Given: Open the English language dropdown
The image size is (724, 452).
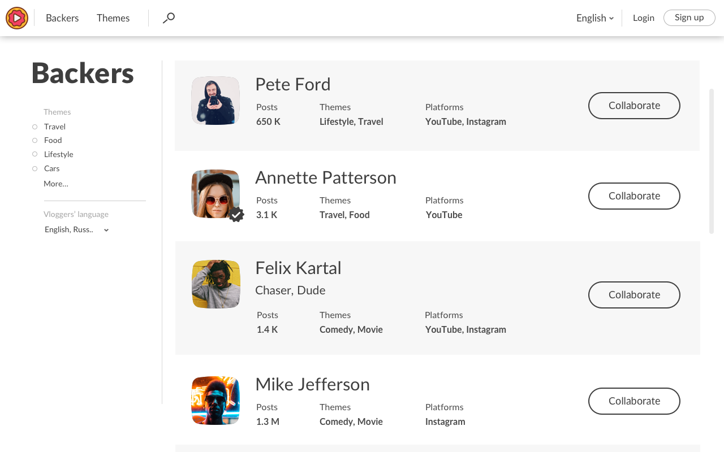Looking at the screenshot, I should click(x=595, y=18).
